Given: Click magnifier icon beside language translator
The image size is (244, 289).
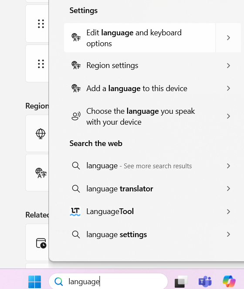Looking at the screenshot, I should tap(76, 189).
